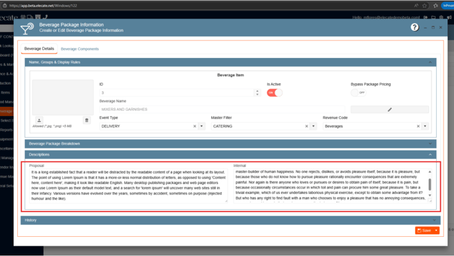
Task: Clear the Master Filter CATERING value
Action: 307,126
